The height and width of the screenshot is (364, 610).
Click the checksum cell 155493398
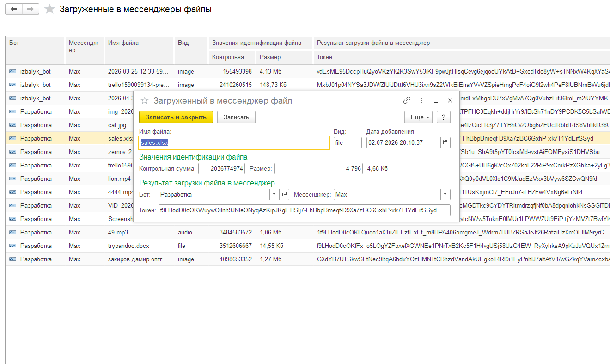click(x=232, y=71)
